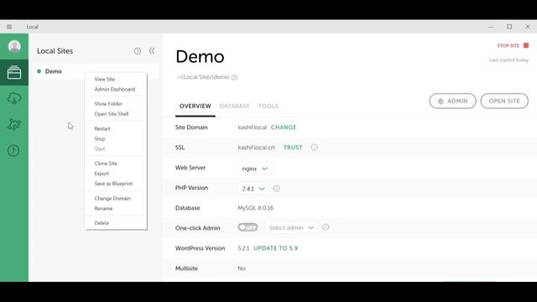Select the Demo site in list

[x=96, y=71]
